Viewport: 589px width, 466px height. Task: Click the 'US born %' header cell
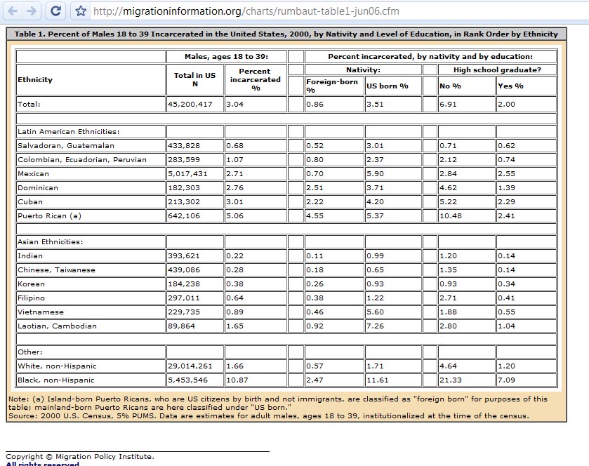click(x=388, y=86)
